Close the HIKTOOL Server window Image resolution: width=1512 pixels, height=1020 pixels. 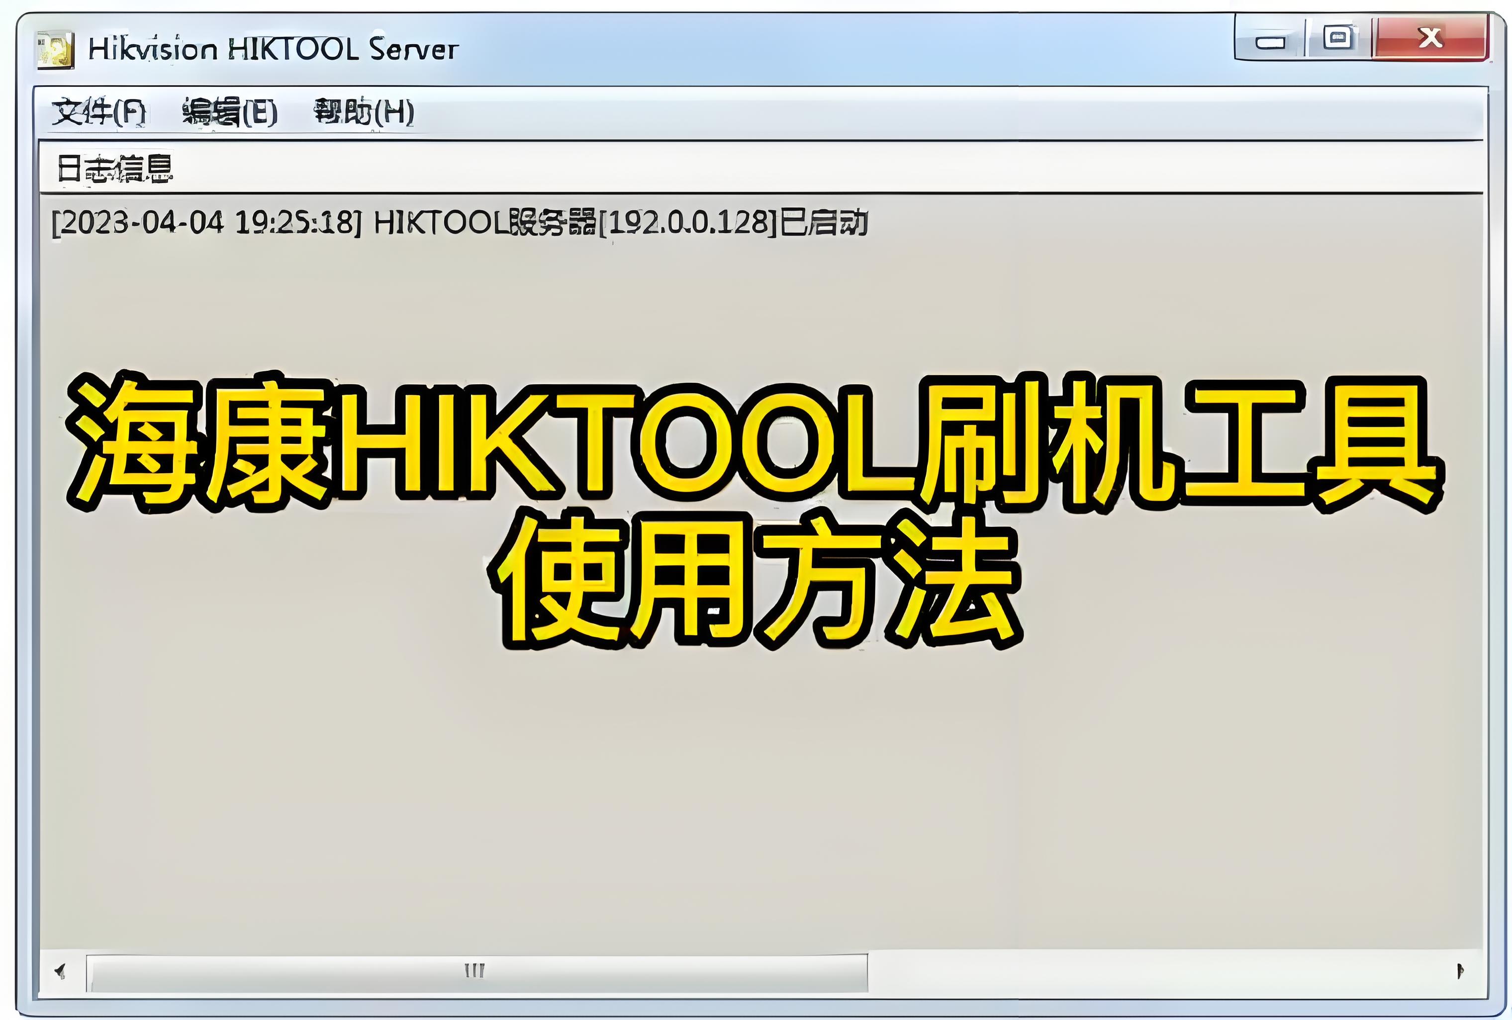[x=1430, y=39]
